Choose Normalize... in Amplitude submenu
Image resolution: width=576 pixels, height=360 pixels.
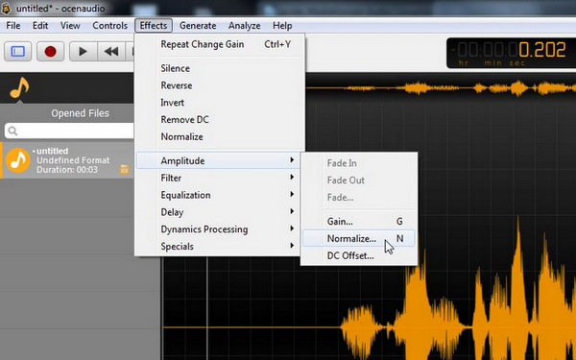pyautogui.click(x=359, y=238)
